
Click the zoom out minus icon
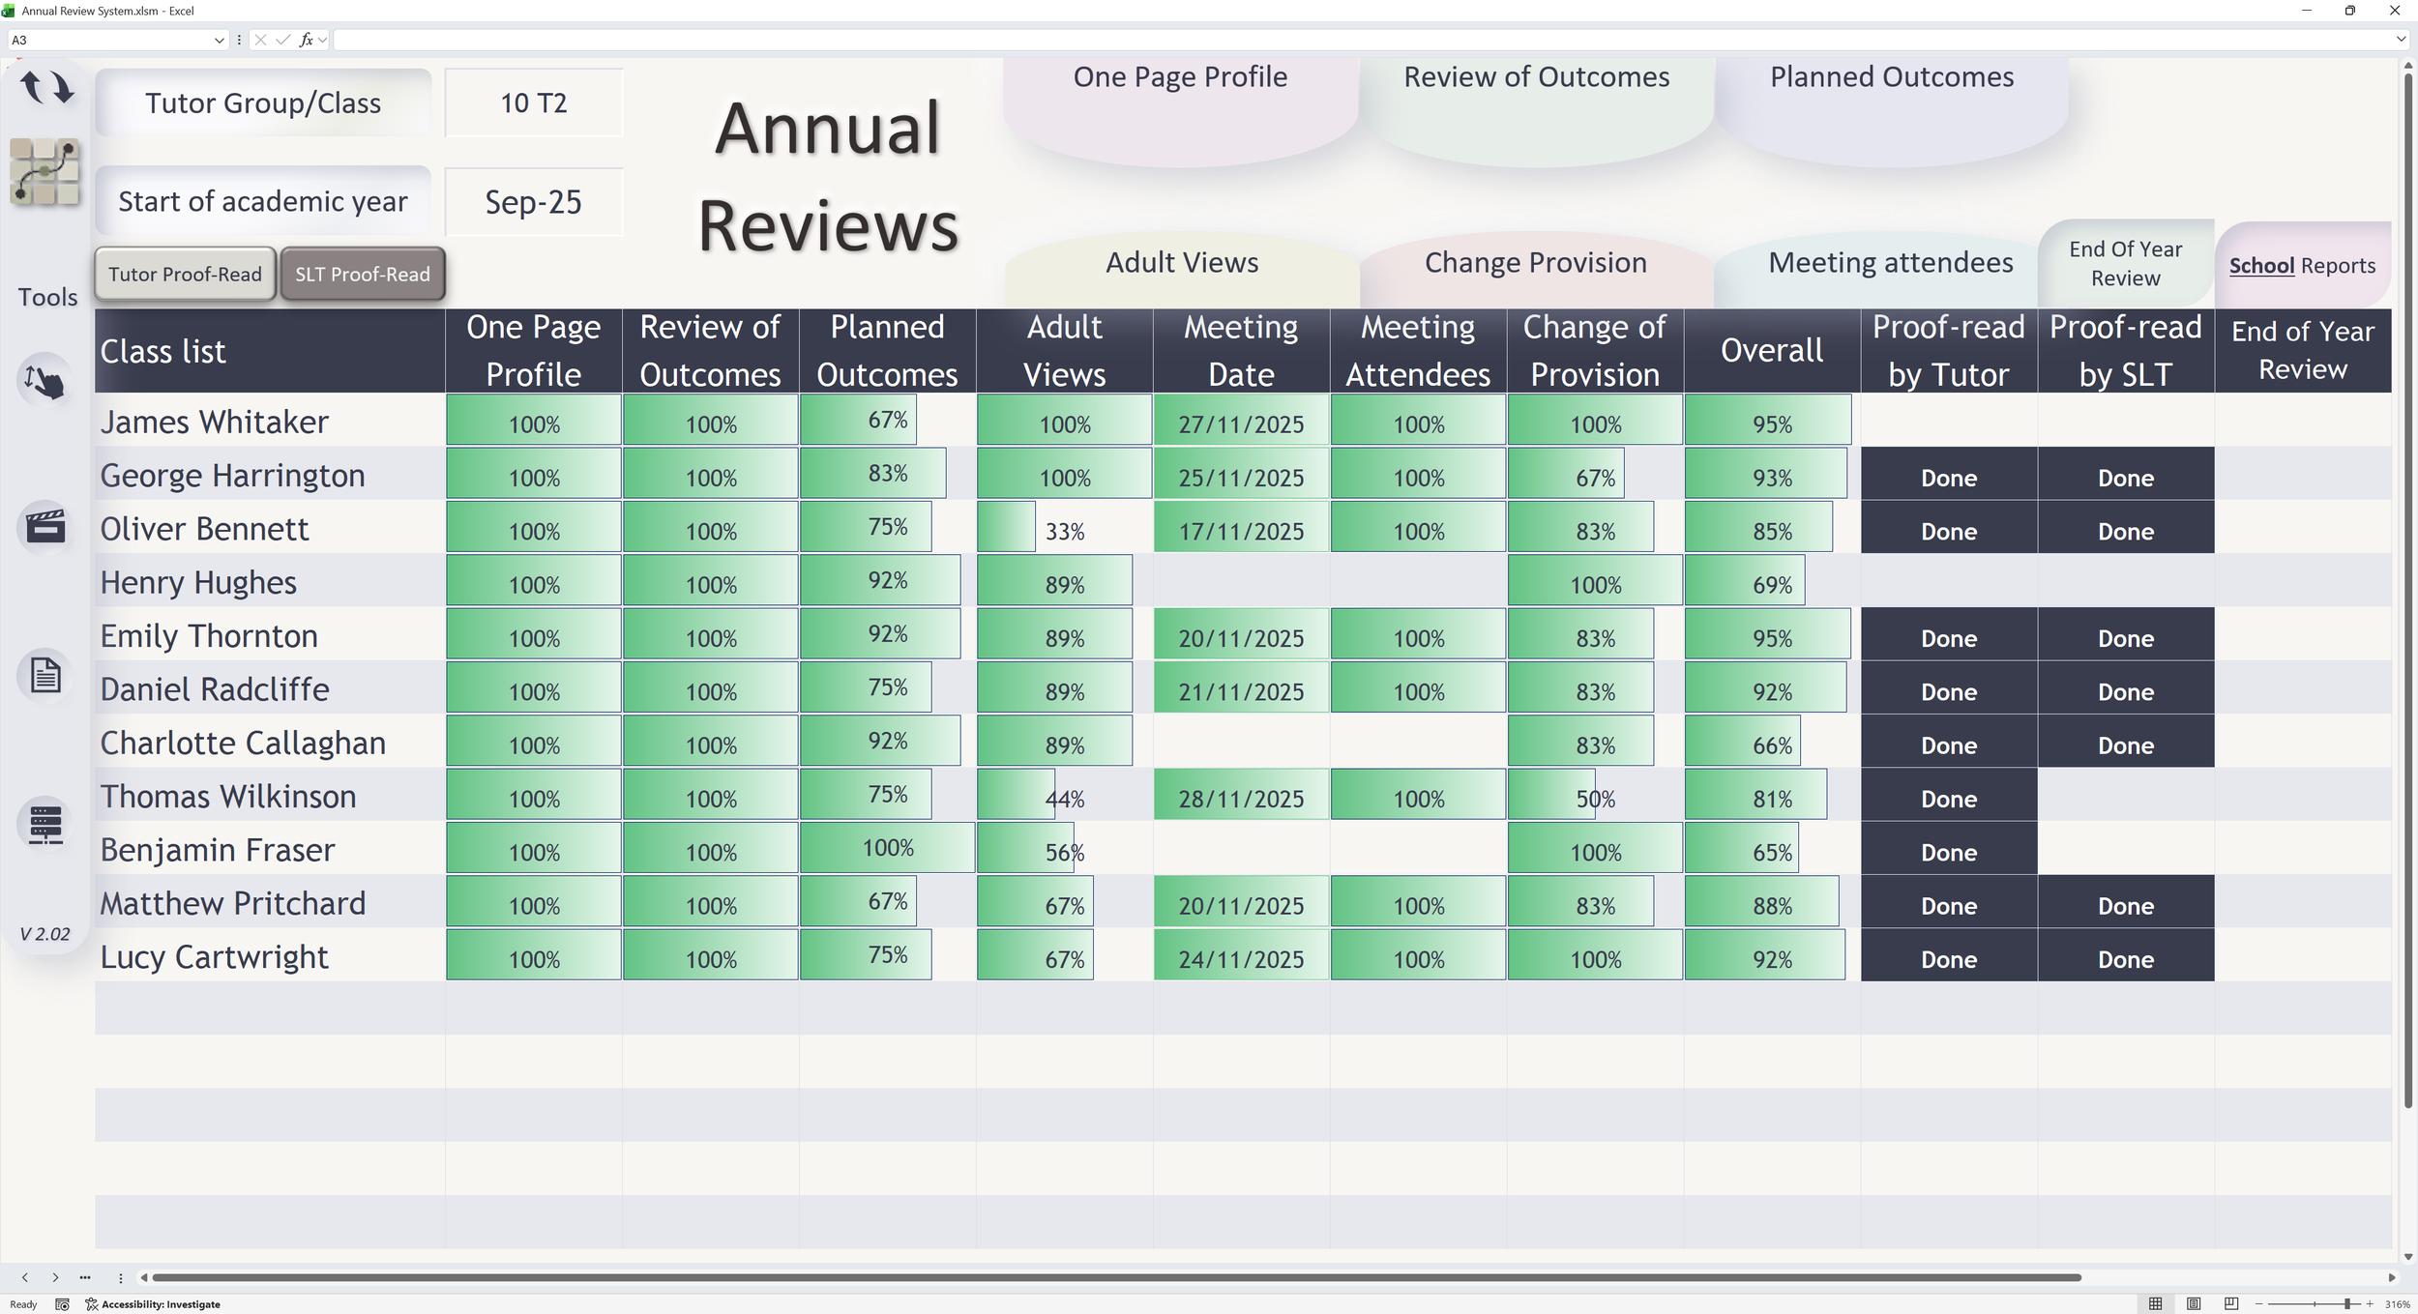[x=2259, y=1304]
